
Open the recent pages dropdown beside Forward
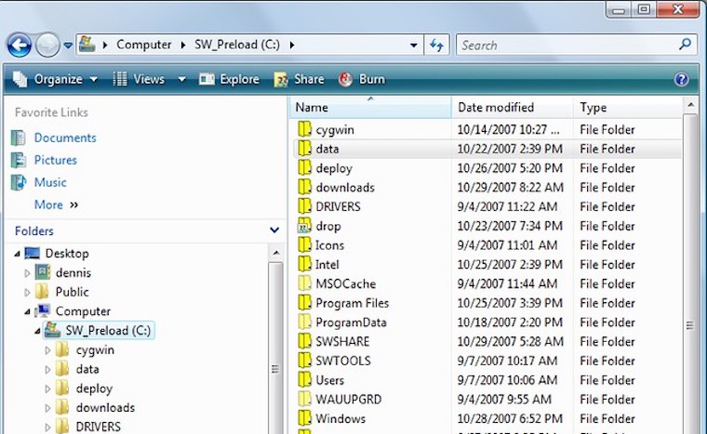[68, 45]
